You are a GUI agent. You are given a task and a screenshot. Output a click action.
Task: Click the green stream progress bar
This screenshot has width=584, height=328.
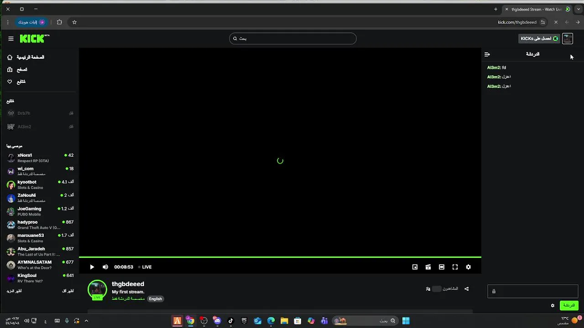point(280,257)
